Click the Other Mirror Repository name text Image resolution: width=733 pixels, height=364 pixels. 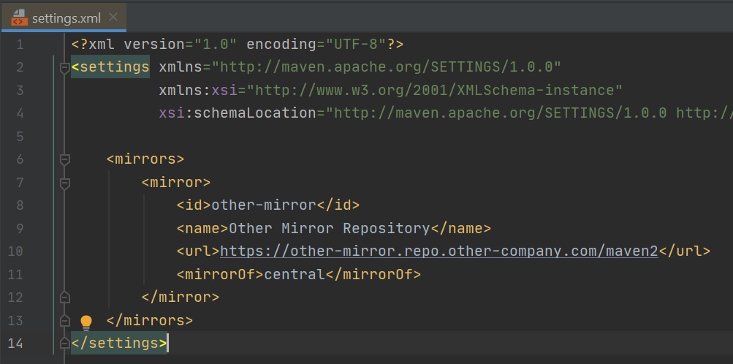329,228
